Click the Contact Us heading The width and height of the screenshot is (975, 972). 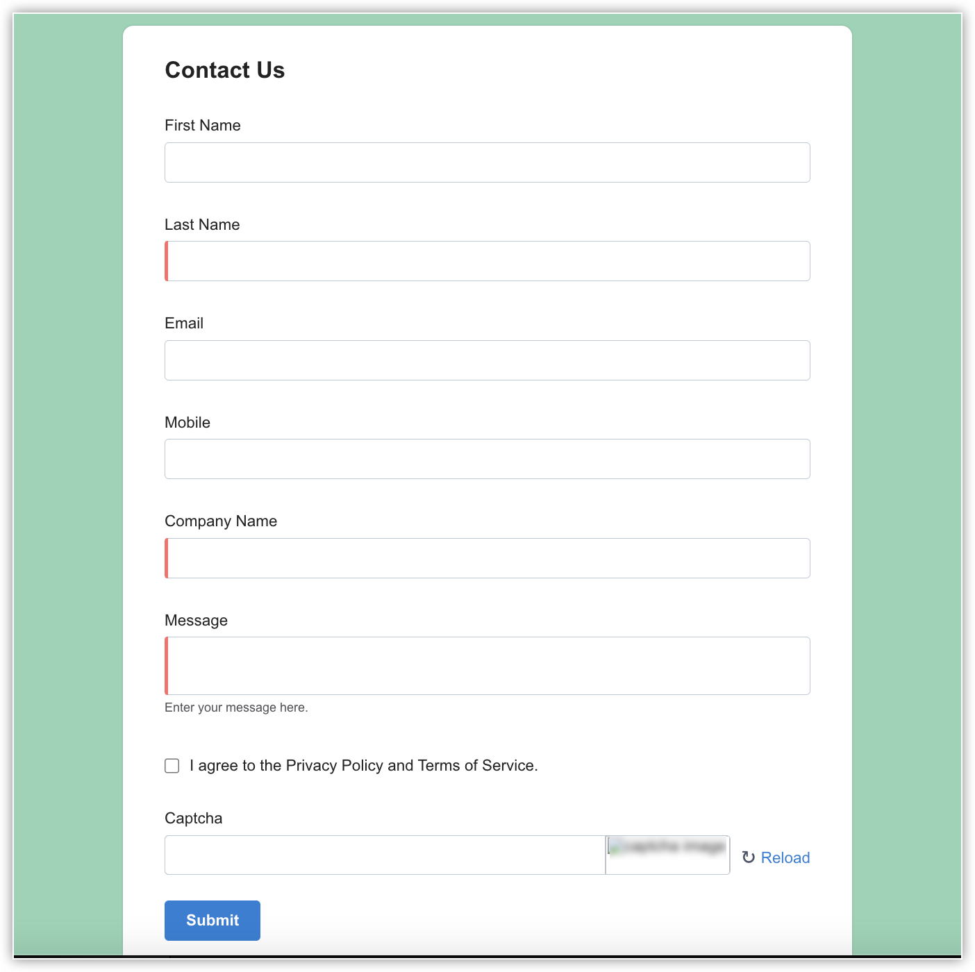[x=225, y=70]
